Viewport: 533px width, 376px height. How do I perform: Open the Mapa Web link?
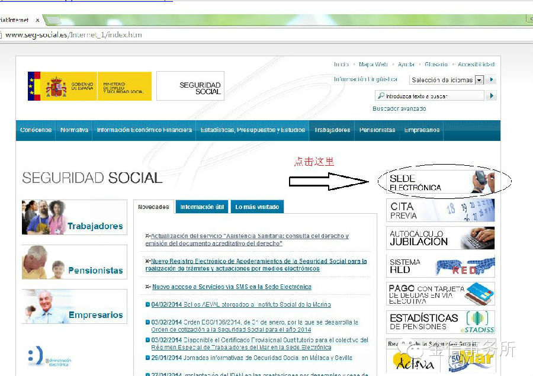pos(373,65)
